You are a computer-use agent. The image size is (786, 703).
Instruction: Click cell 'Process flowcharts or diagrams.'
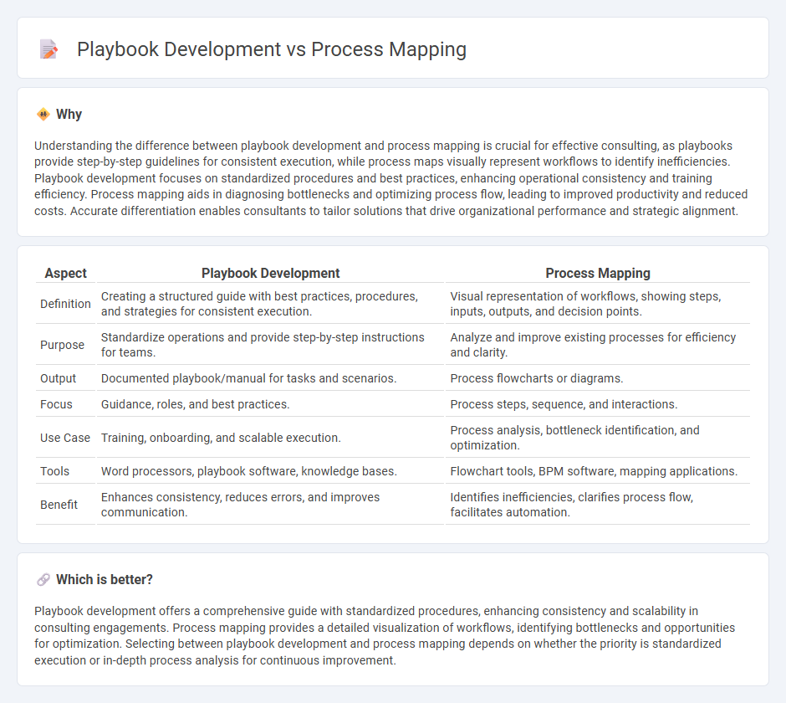click(x=598, y=378)
